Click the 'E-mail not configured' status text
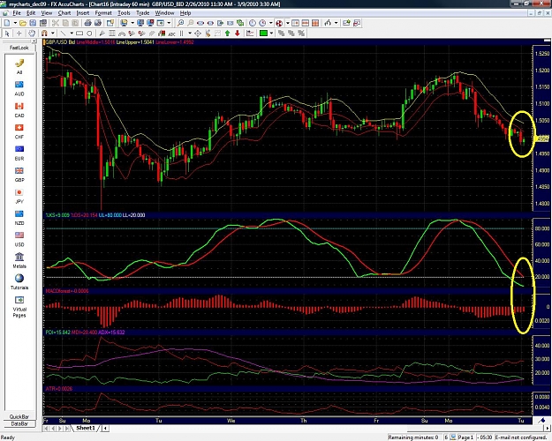 tap(521, 437)
